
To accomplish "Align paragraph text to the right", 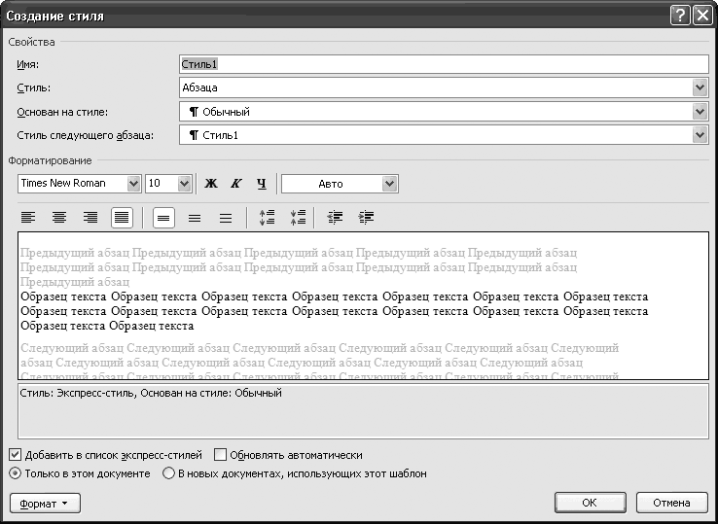I will (x=90, y=218).
